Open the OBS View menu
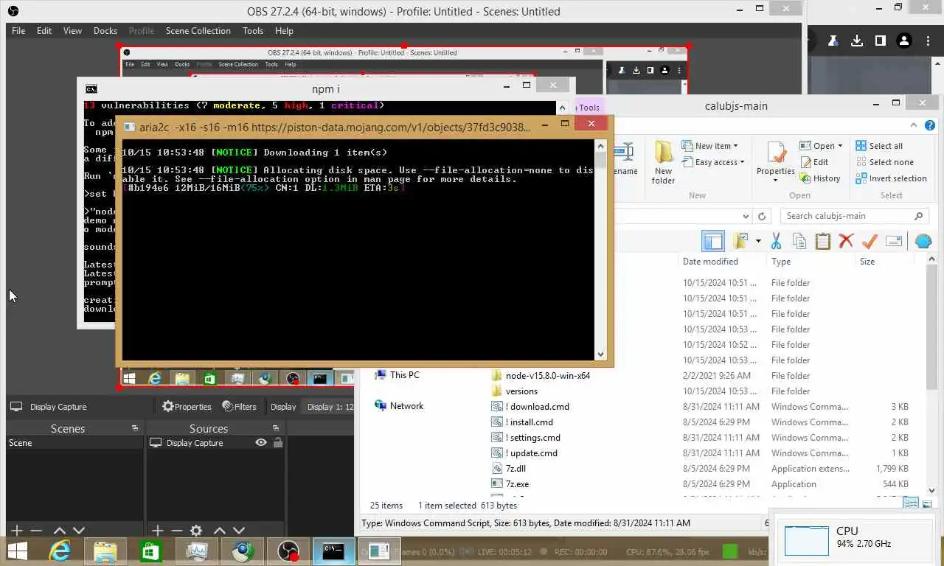 pyautogui.click(x=72, y=31)
